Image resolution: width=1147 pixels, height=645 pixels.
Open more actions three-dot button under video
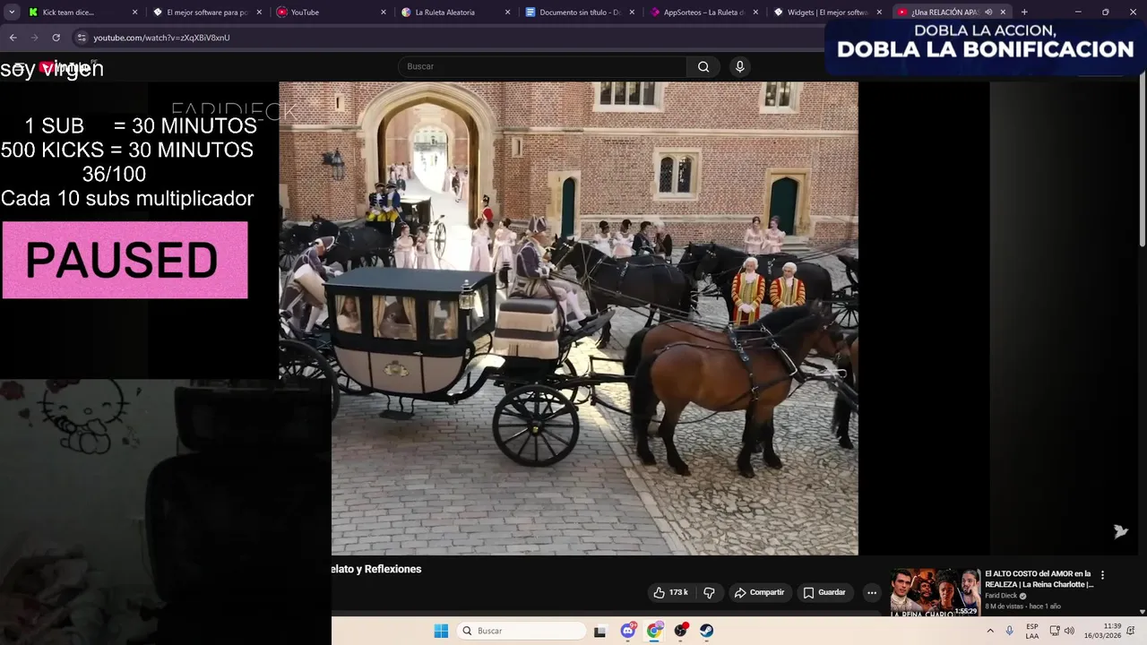click(x=871, y=592)
